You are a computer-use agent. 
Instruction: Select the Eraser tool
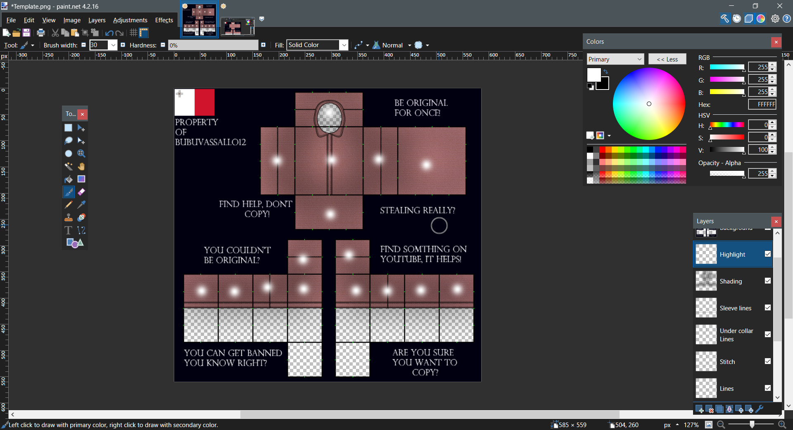[x=81, y=192]
